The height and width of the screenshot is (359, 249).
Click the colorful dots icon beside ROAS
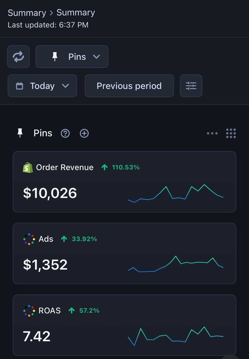(x=29, y=311)
